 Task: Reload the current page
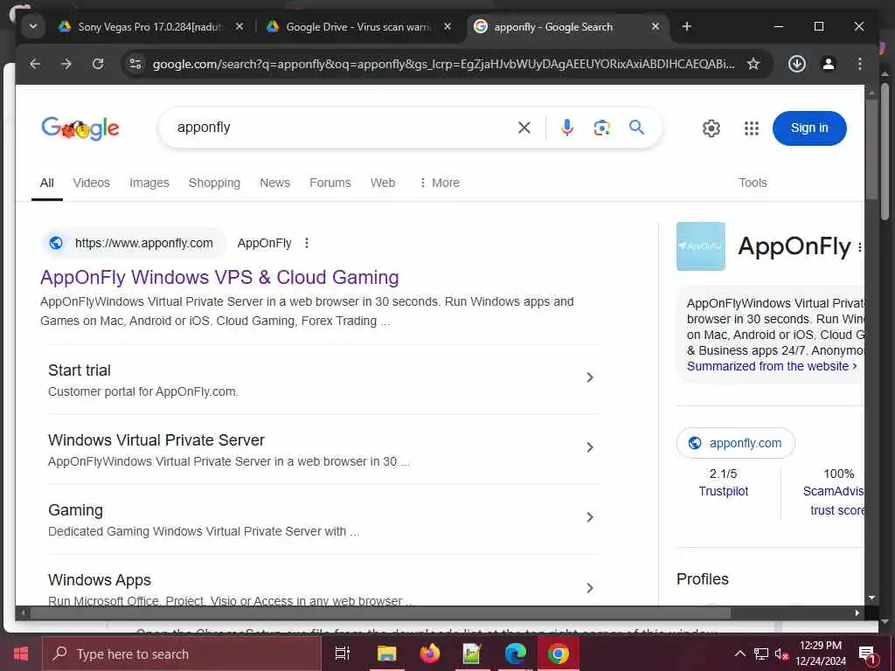point(98,64)
